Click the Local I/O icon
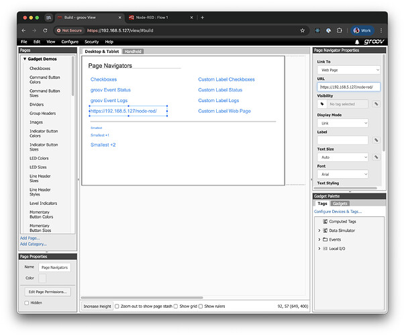 (x=325, y=249)
